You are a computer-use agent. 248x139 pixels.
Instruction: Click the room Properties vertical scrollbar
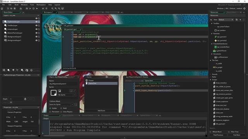[40, 122]
